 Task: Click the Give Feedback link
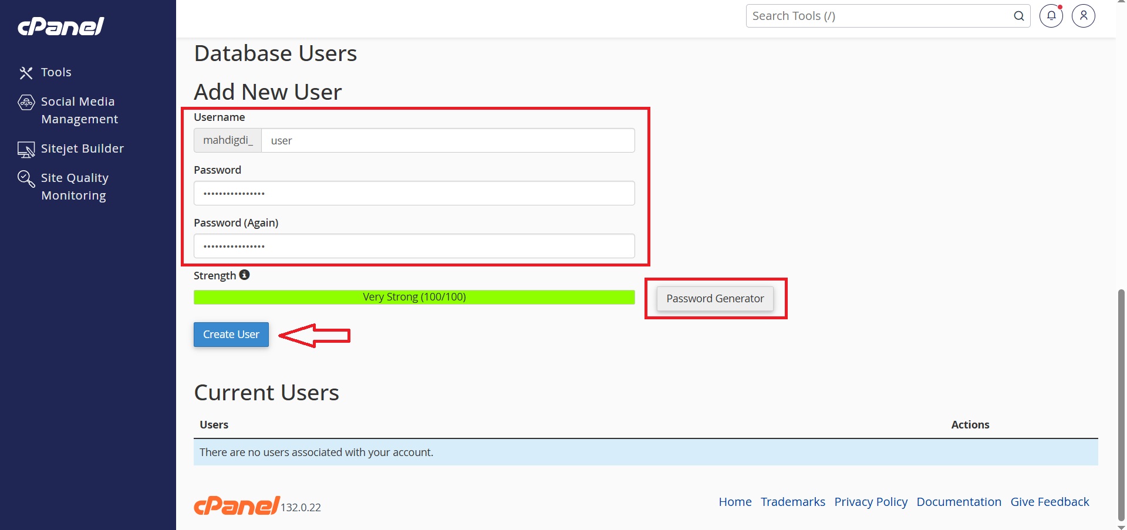(x=1050, y=502)
